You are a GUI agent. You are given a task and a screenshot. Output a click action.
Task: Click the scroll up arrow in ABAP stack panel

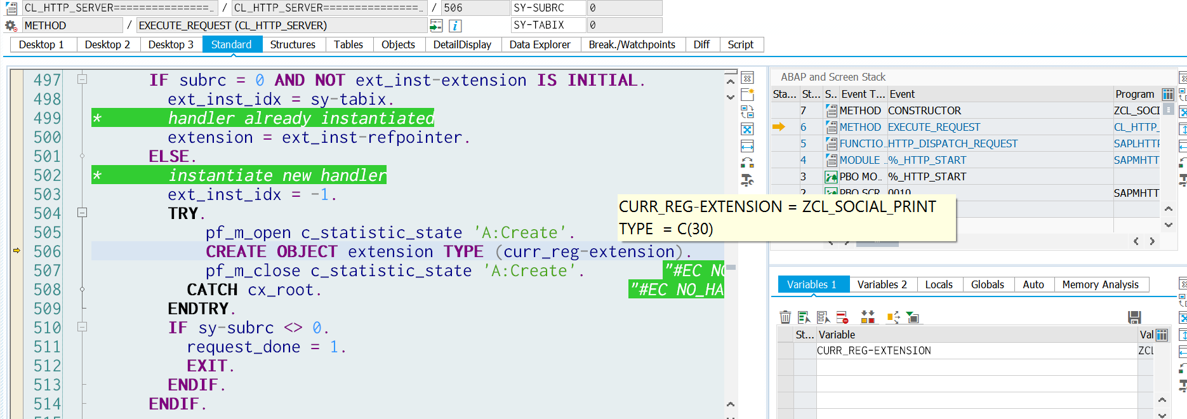(1168, 208)
